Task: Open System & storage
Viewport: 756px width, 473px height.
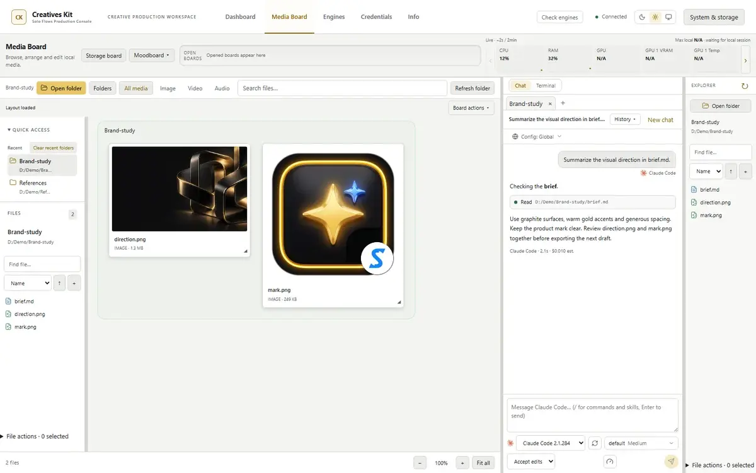Action: tap(714, 17)
